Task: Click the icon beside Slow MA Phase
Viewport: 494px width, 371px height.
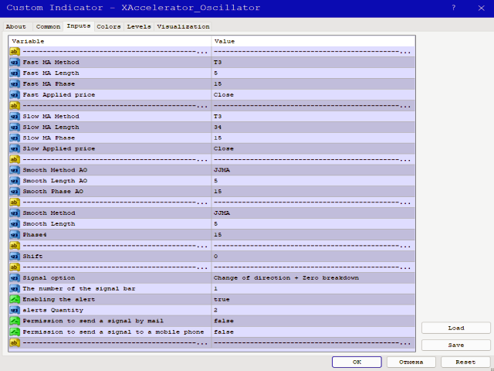Action: click(x=15, y=138)
